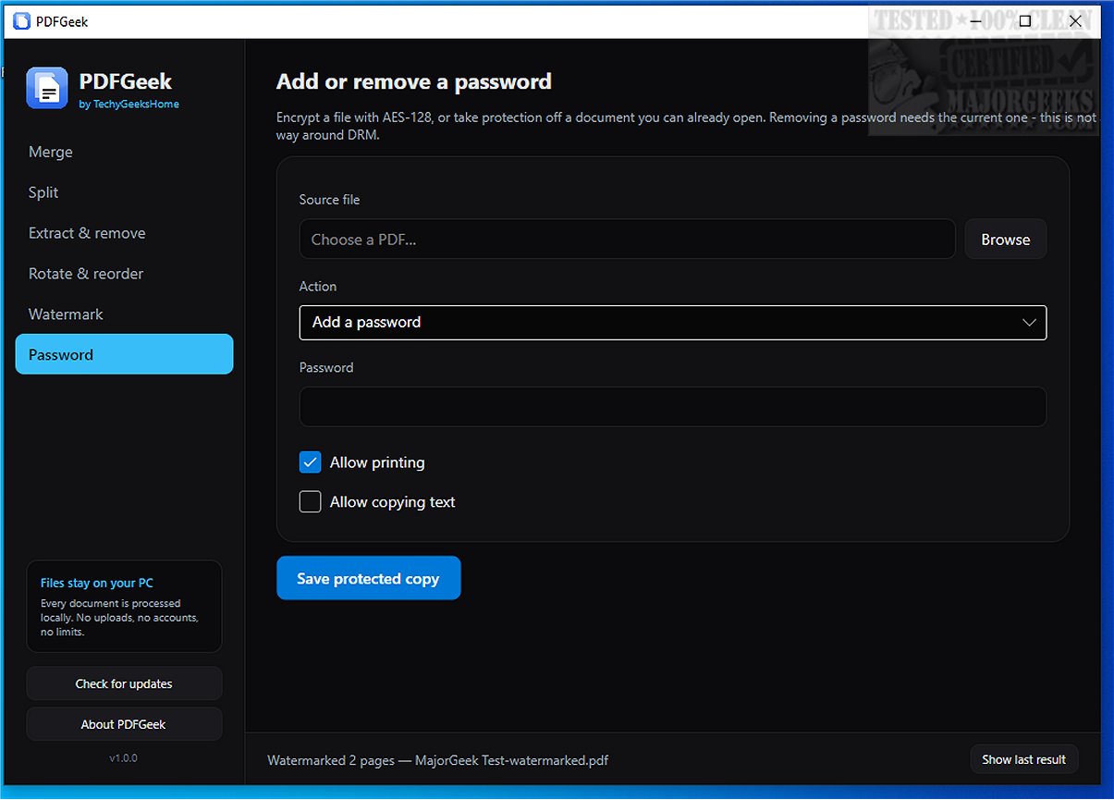
Task: Click the Add or remove a password heading
Action: click(x=414, y=81)
